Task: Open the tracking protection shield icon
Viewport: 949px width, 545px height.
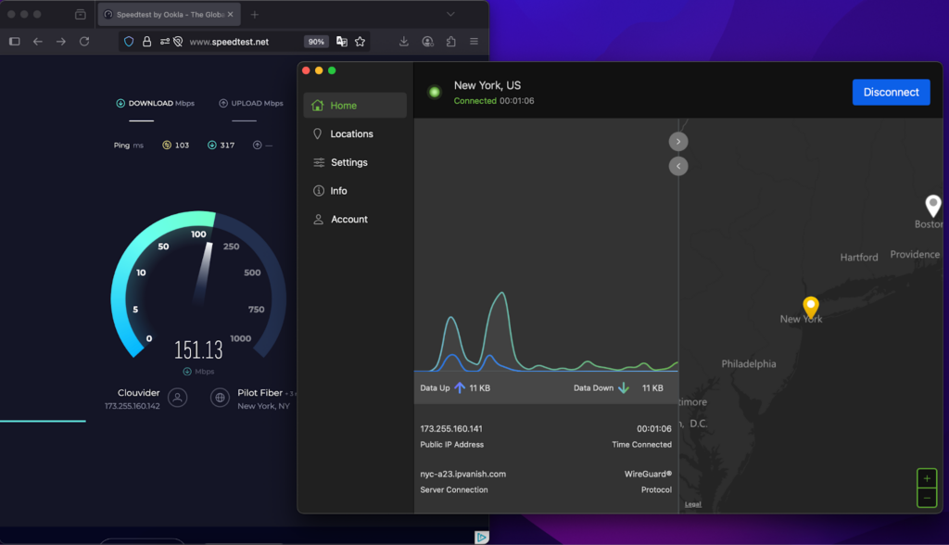Action: 129,41
